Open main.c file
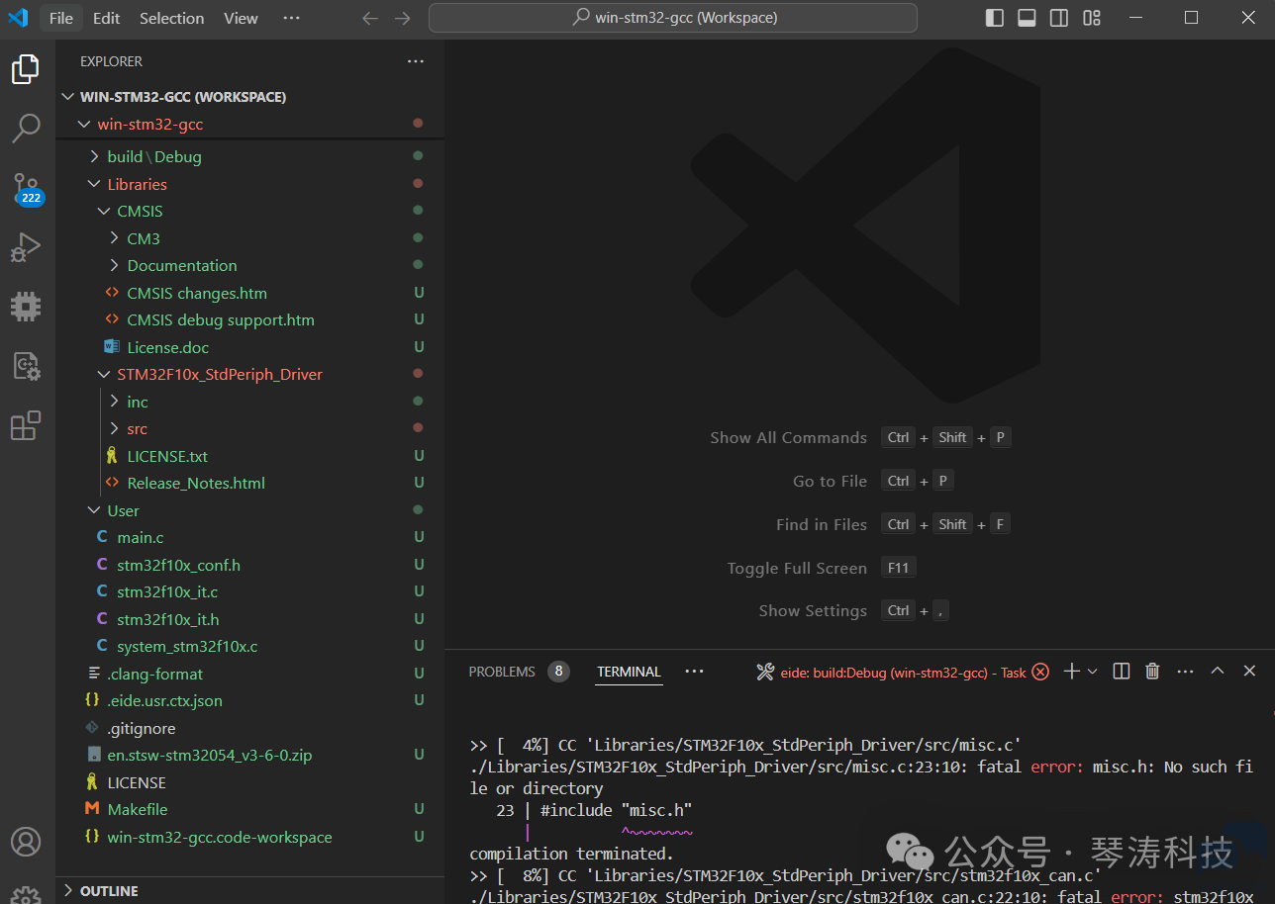 (x=249, y=537)
